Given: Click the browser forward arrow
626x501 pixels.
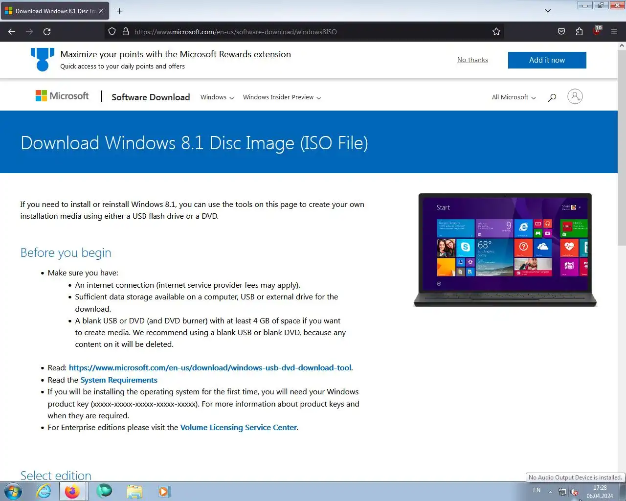Looking at the screenshot, I should 29,32.
